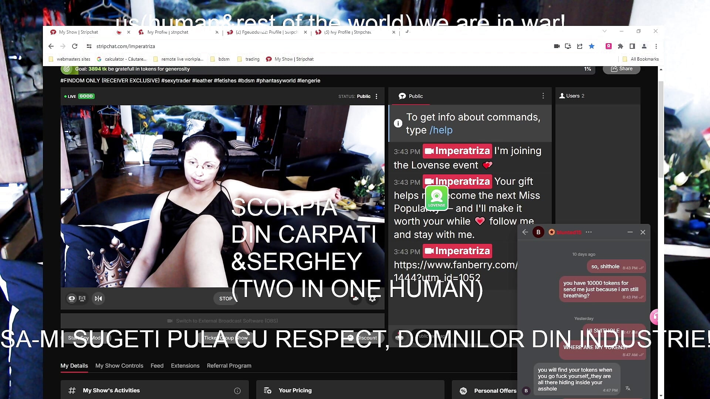Viewport: 710px width, 399px height.
Task: Go back in the private chat window
Action: coord(525,232)
